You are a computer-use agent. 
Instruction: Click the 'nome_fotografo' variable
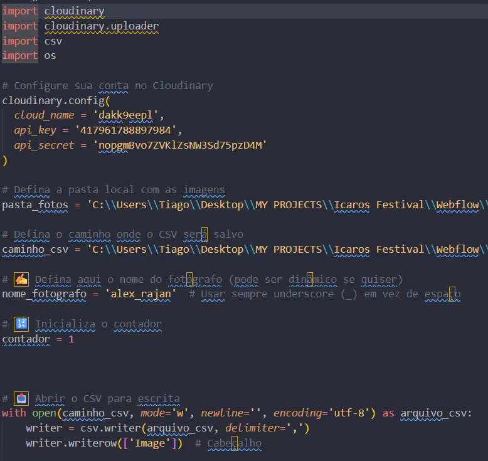click(44, 294)
